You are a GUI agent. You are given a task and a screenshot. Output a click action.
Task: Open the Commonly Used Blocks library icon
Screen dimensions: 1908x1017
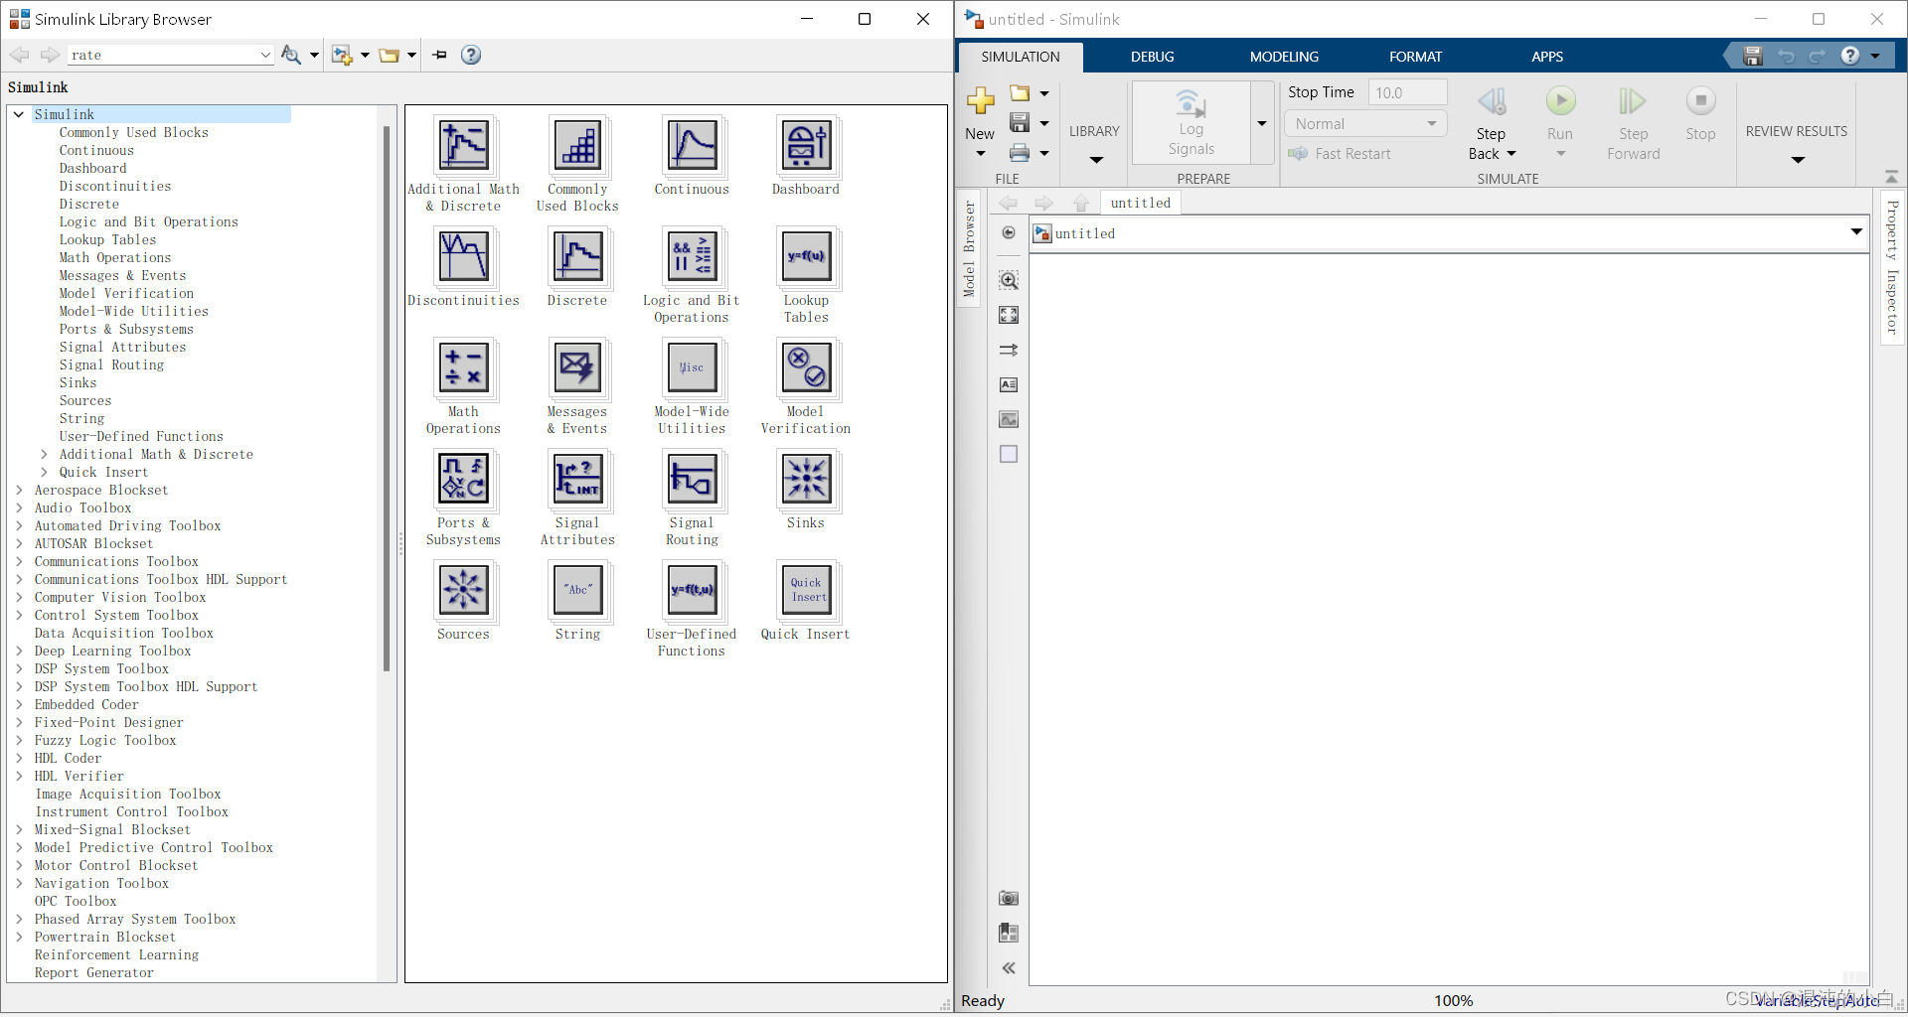pos(578,146)
